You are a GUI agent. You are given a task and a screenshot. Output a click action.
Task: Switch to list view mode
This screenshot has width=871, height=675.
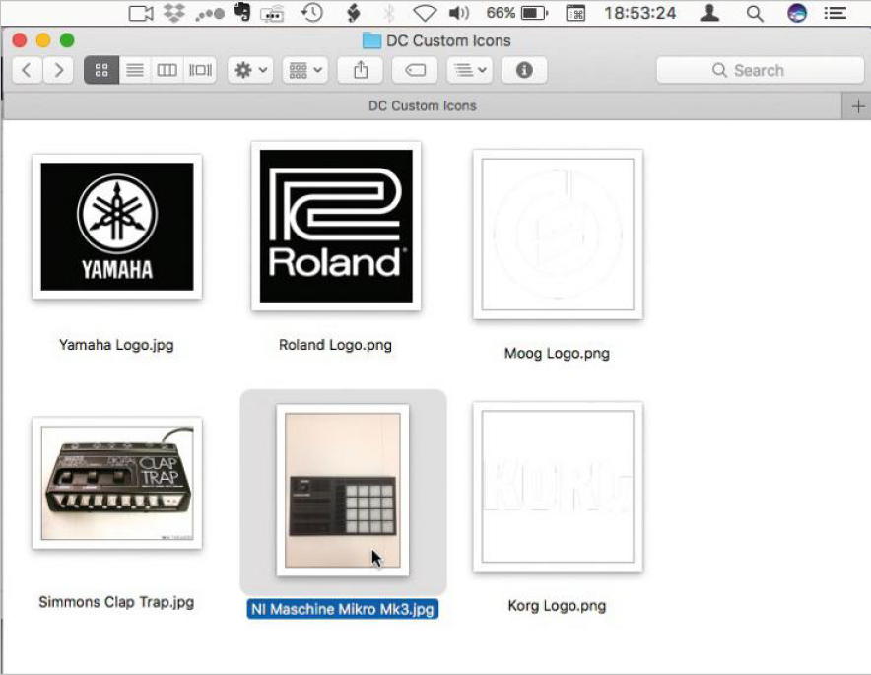click(135, 70)
